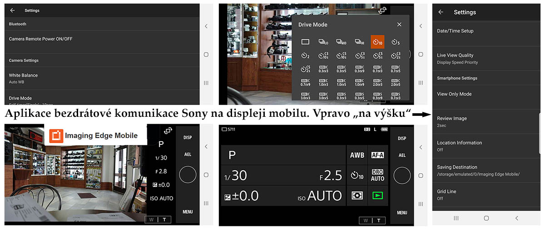Select bracket BRK C 0.3EV9 mode
Viewport: 545px width, 230px height.
click(360, 69)
